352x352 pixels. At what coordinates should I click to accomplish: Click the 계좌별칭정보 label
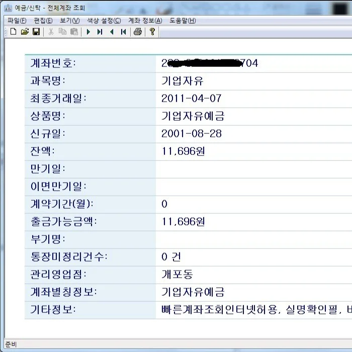click(x=63, y=292)
